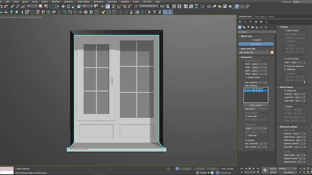Select the Unlink Selection tool
Viewport: 312px width, 175px height.
(x=18, y=6)
